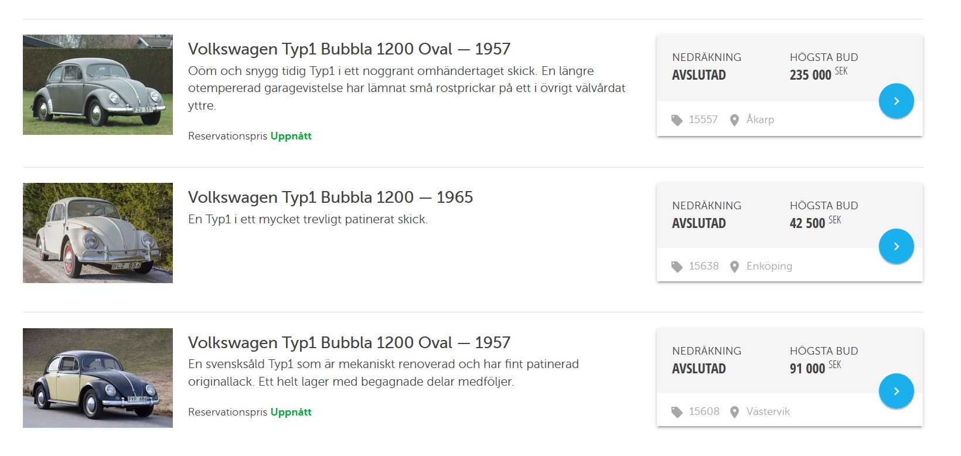Click the Åkarp location label
Screen dimensions: 961x456
click(x=760, y=120)
